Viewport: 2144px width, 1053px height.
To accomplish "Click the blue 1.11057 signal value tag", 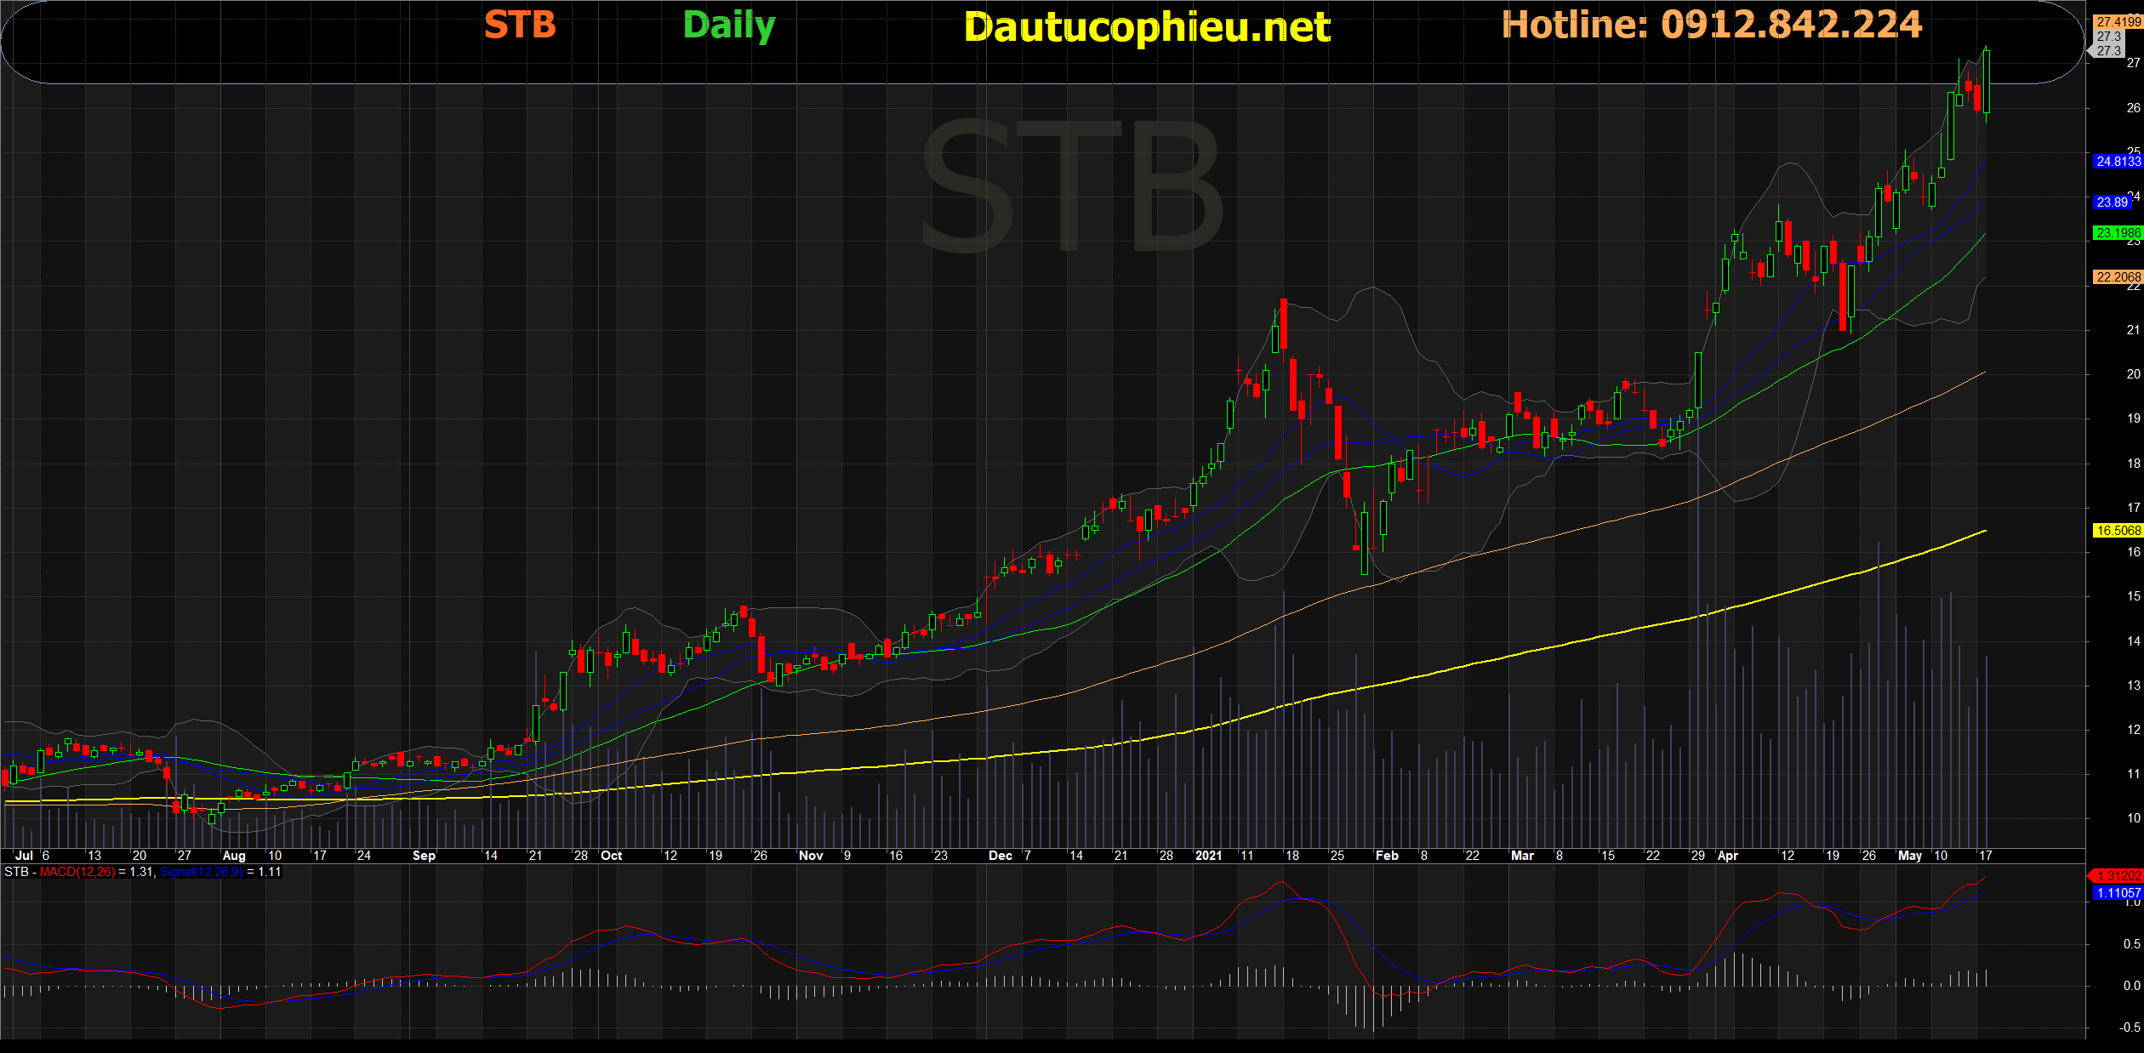I will click(2117, 893).
